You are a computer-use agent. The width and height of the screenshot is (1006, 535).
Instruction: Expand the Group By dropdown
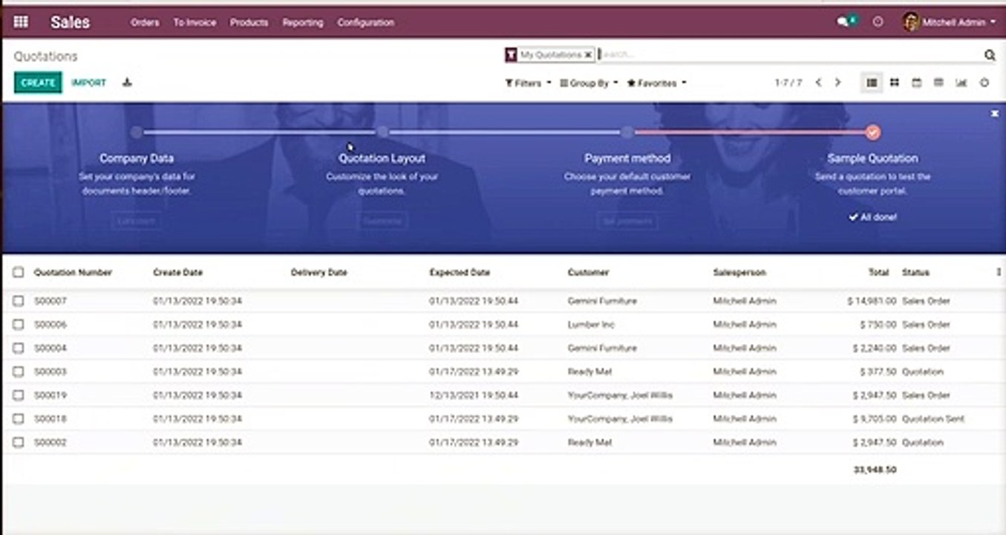pos(589,83)
